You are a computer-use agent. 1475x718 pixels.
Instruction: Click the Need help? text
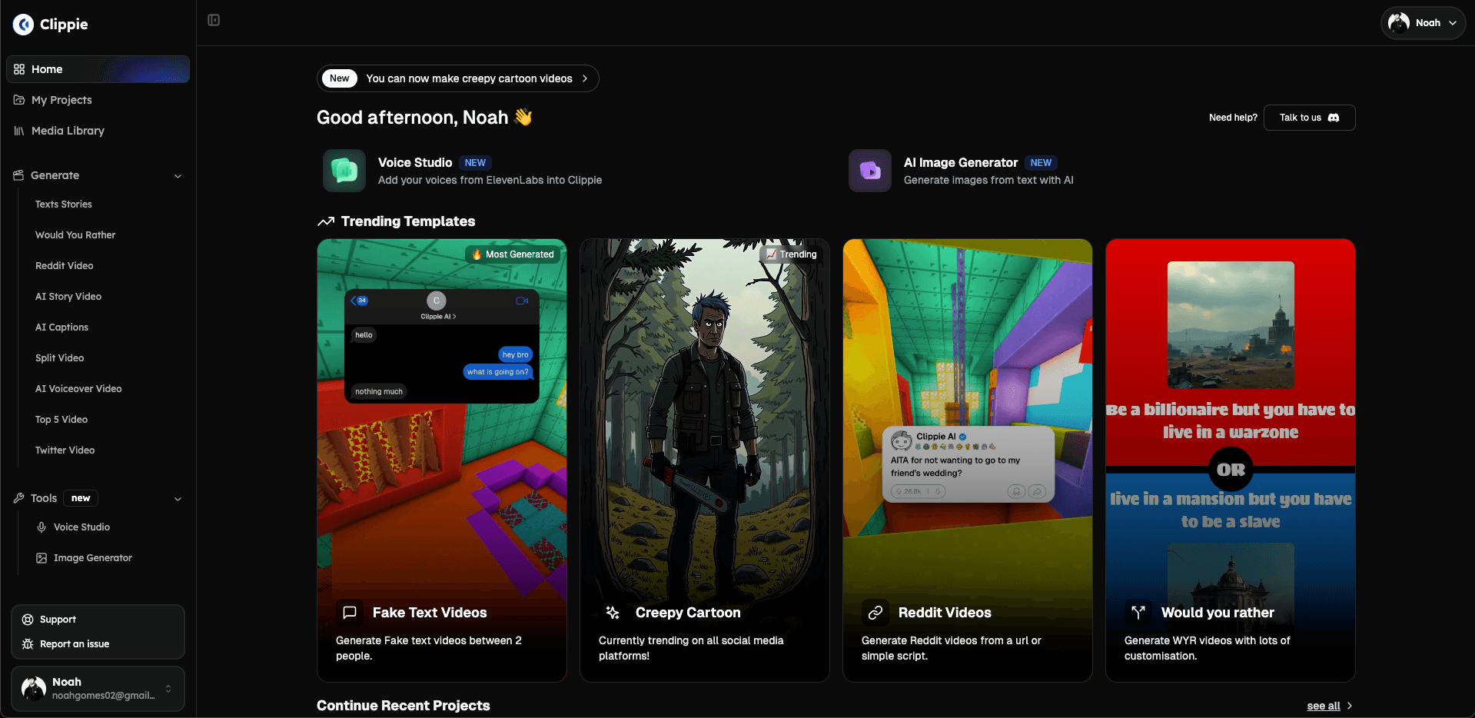1233,118
